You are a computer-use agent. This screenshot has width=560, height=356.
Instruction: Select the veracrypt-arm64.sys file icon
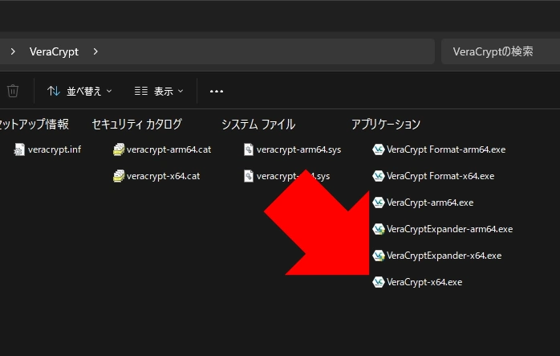(249, 149)
